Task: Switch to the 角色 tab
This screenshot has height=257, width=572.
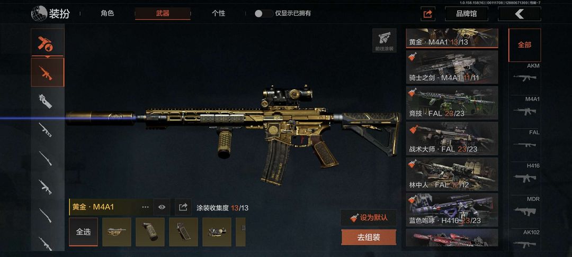Action: [107, 13]
